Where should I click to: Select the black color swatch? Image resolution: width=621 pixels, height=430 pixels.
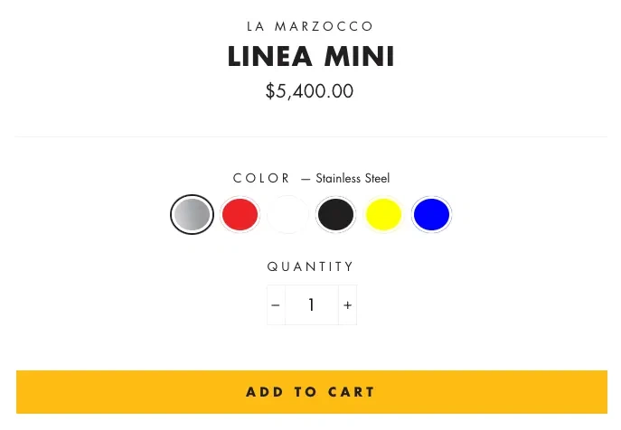tap(335, 215)
